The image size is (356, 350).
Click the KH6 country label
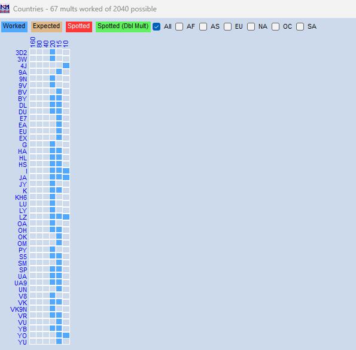pyautogui.click(x=21, y=197)
